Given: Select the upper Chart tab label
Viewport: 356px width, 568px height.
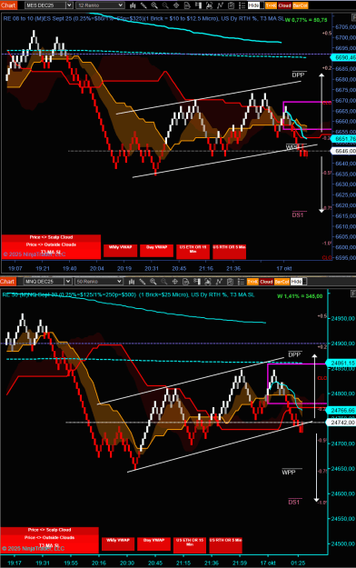Looking at the screenshot, I should (x=8, y=5).
